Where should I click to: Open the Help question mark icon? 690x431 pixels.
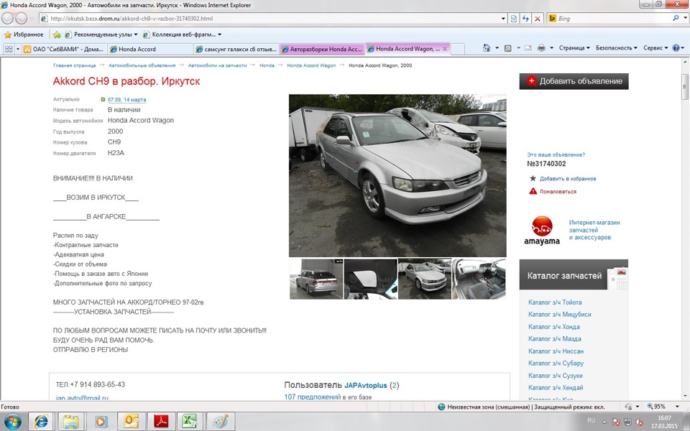[x=676, y=48]
